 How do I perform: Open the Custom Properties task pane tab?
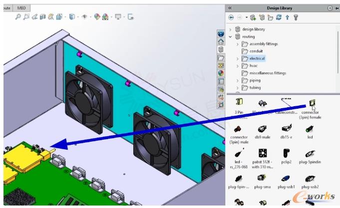[x=221, y=81]
